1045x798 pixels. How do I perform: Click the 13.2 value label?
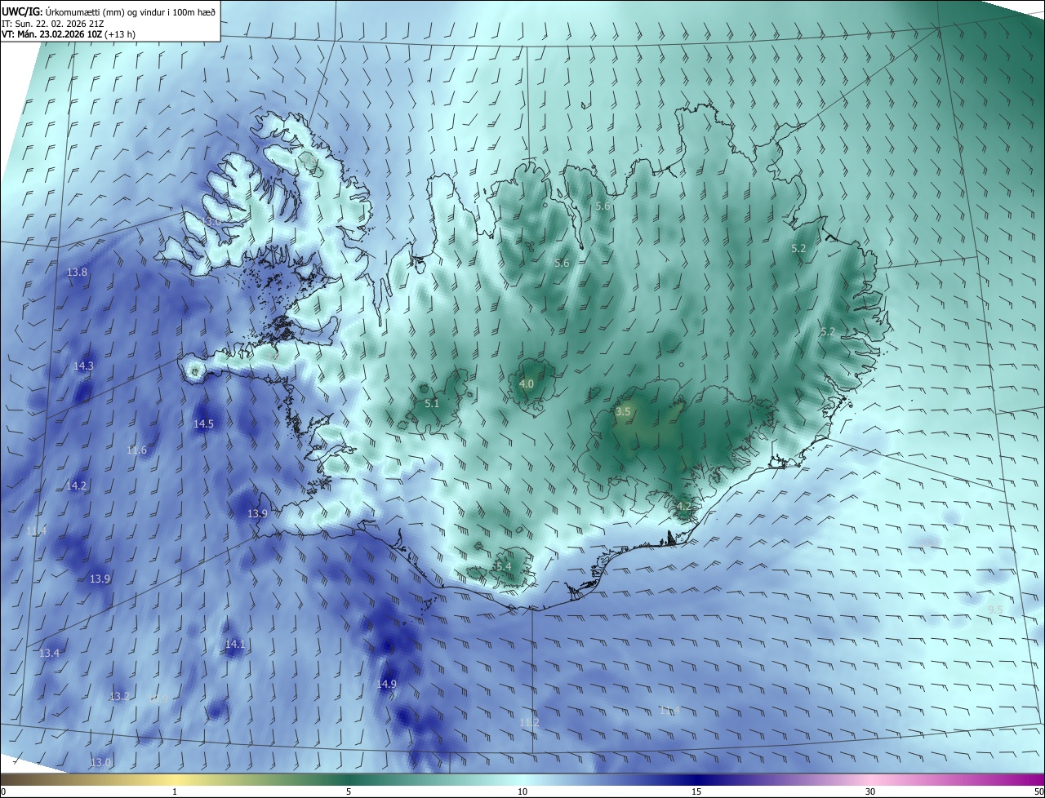point(119,697)
